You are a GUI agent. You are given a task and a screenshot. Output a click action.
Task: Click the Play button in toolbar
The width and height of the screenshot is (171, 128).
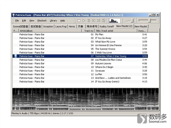(84, 20)
